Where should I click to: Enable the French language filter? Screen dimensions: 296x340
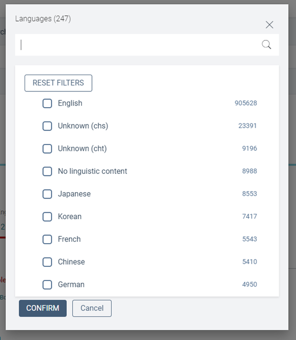[47, 239]
